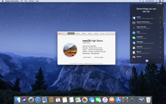Launch Siri from the Dock
Screen dimensions: 166x104
pyautogui.click(x=24, y=100)
